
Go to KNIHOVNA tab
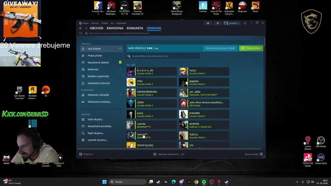click(115, 28)
